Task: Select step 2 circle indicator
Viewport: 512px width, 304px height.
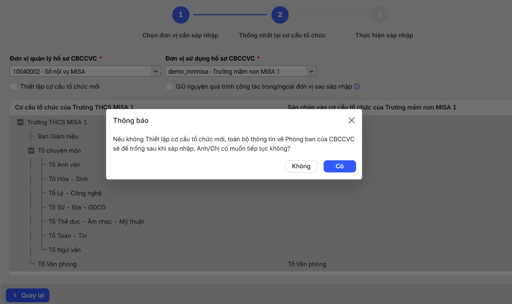Action: pos(280,15)
